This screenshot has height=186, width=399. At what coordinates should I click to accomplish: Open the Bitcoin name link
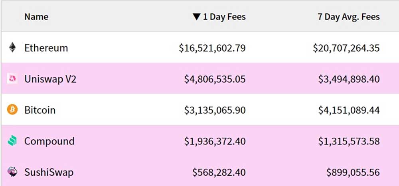click(40, 110)
